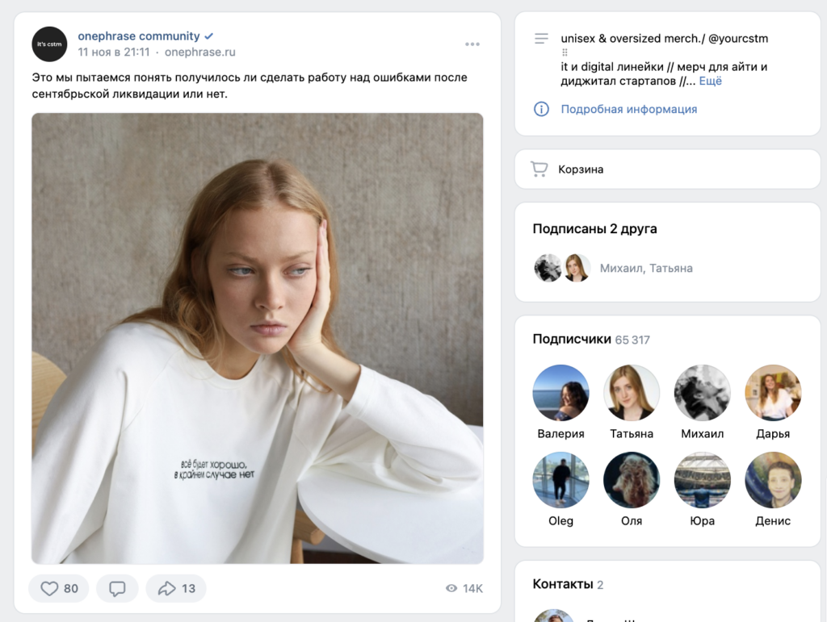Image resolution: width=827 pixels, height=622 pixels.
Task: Share the post via arrow icon
Action: [x=167, y=589]
